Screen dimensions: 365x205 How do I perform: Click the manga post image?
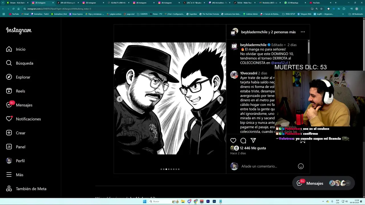(170, 99)
